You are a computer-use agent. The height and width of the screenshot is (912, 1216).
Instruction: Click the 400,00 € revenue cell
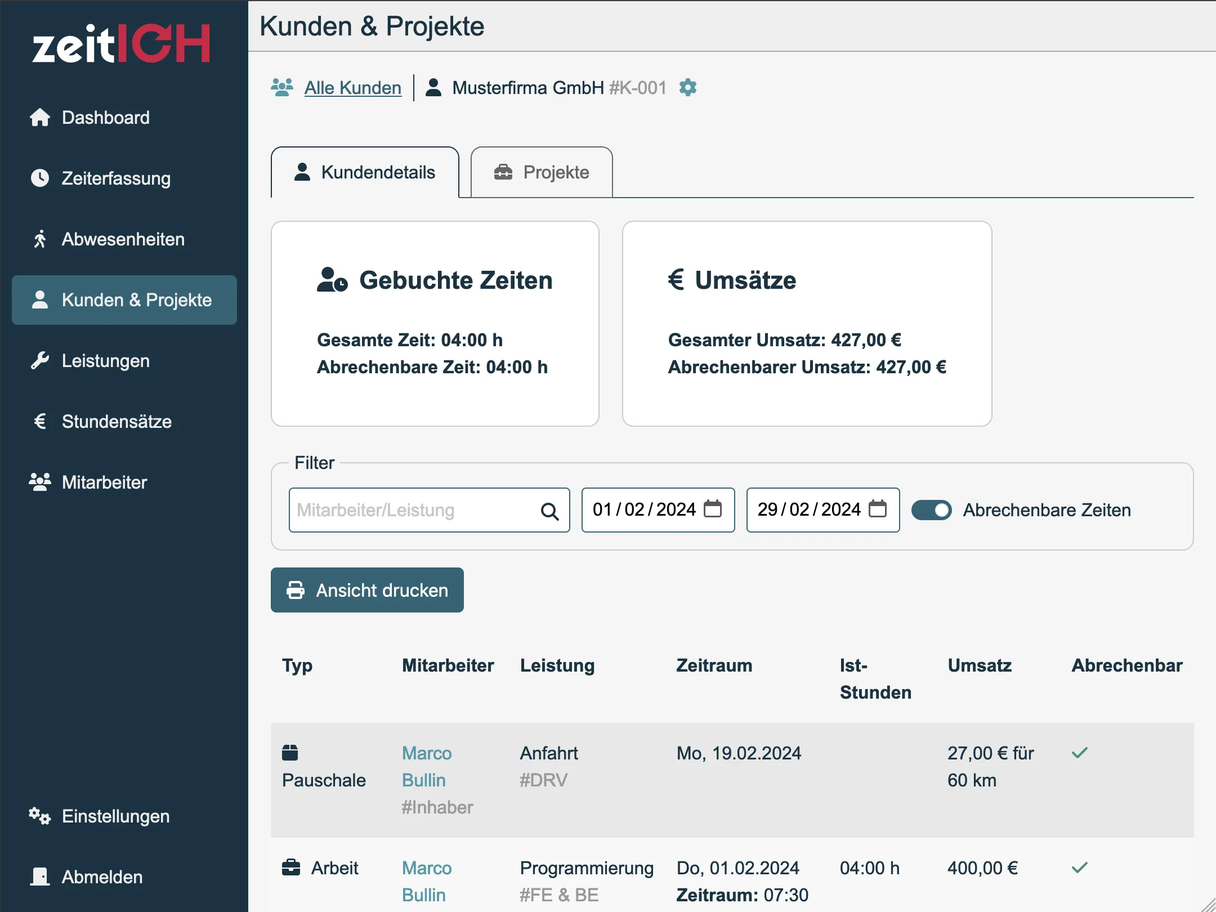[982, 868]
